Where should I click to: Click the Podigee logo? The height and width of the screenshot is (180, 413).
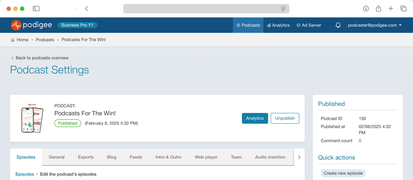coord(31,25)
